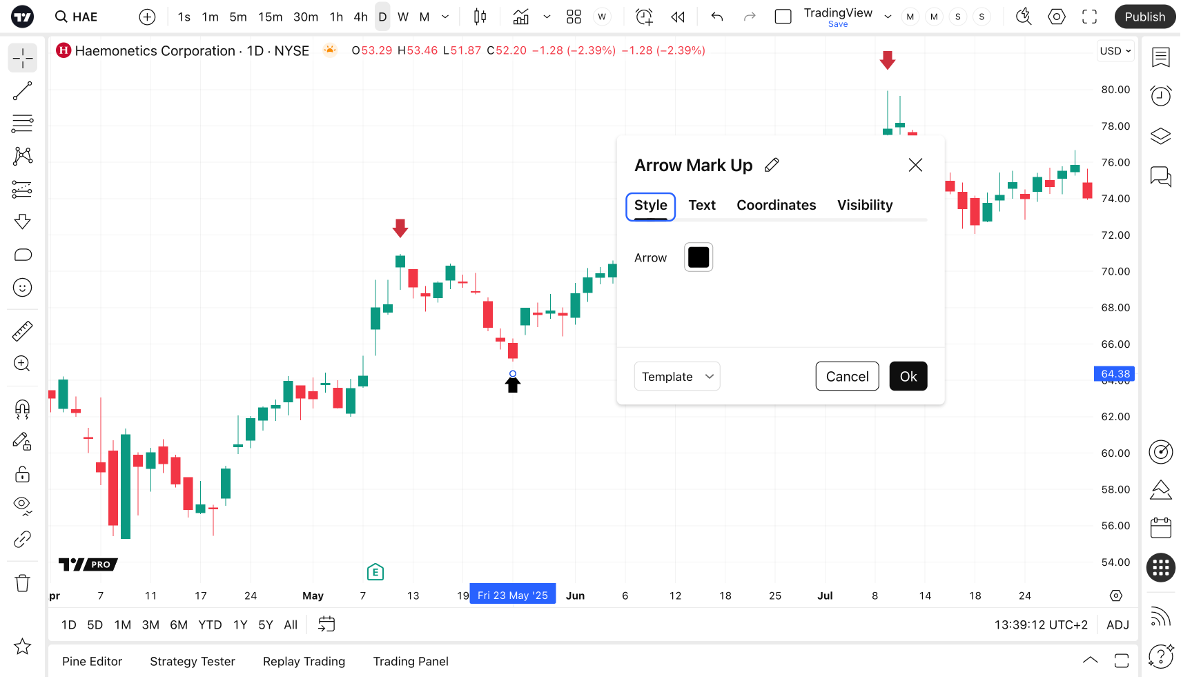Click the earnings E marker
This screenshot has height=679, width=1201.
click(x=375, y=572)
